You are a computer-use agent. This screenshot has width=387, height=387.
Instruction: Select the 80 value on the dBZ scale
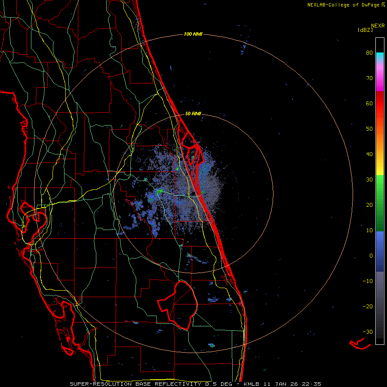pyautogui.click(x=369, y=53)
